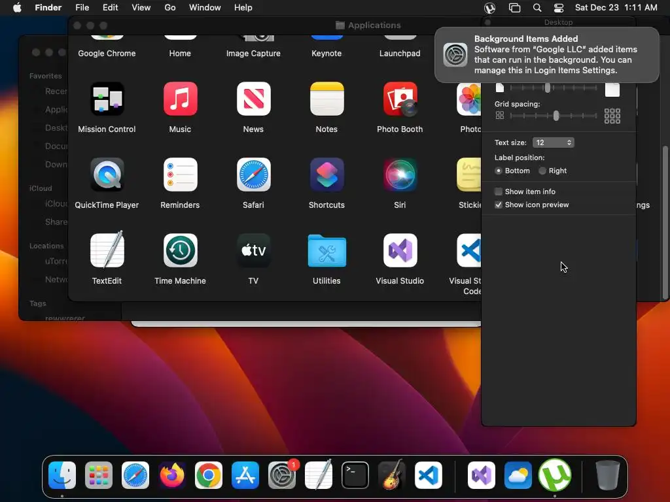Open the Apple menu
This screenshot has width=670, height=502.
tap(17, 8)
